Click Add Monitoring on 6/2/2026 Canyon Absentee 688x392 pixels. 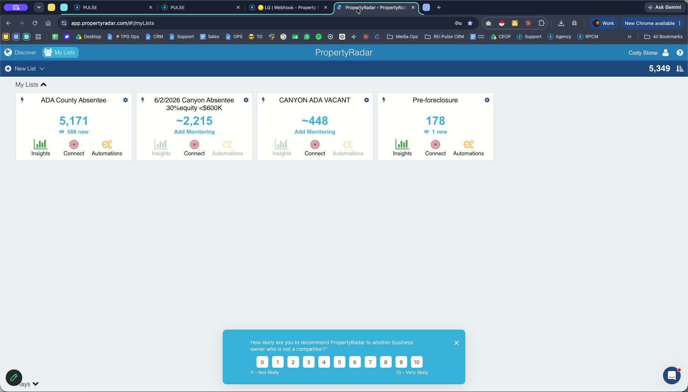[x=194, y=132]
